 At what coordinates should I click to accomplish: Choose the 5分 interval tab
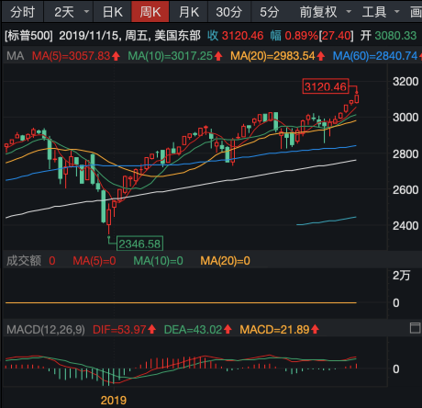tap(270, 12)
